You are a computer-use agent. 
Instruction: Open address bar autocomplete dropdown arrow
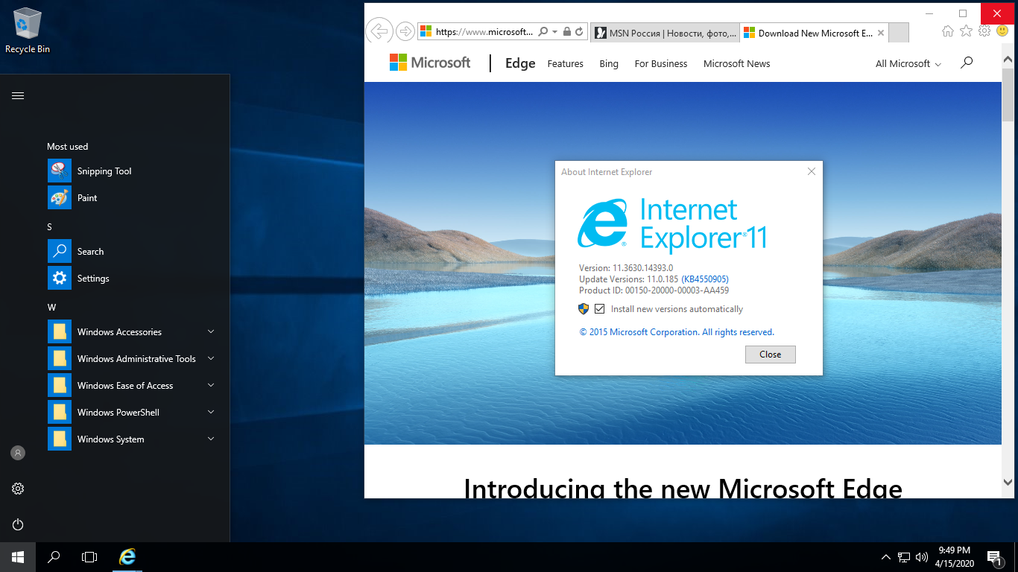click(555, 32)
